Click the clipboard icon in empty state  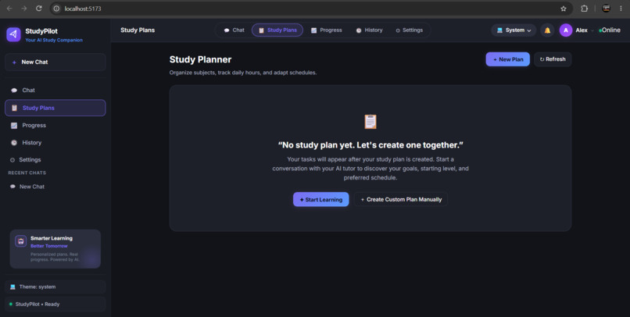pos(370,122)
